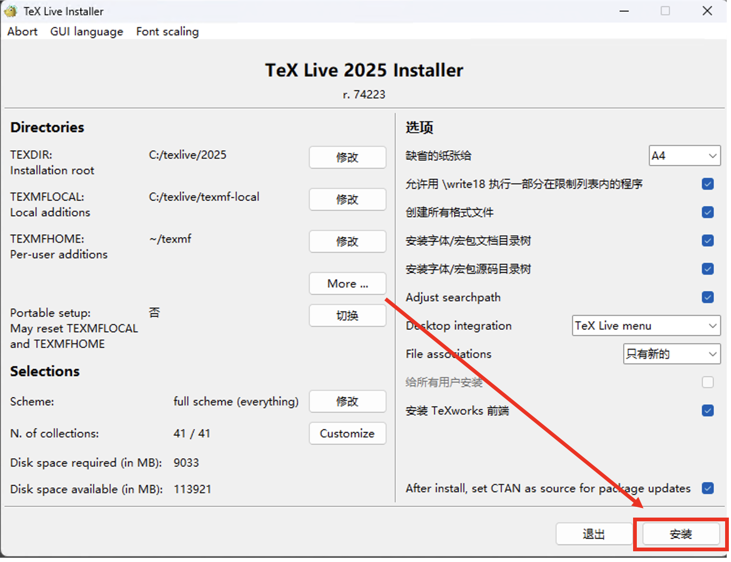Click the 41 / 41 collections value
Screen dimensions: 731x562
pos(192,434)
